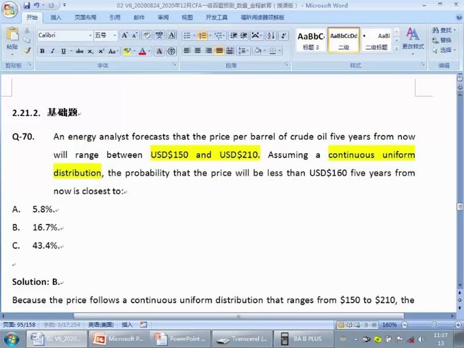The width and height of the screenshot is (464, 348).
Task: Toggle distributed alignment
Action: [230, 50]
